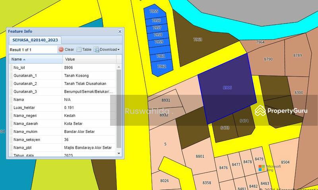Close the Feature Info panel

(x=120, y=31)
